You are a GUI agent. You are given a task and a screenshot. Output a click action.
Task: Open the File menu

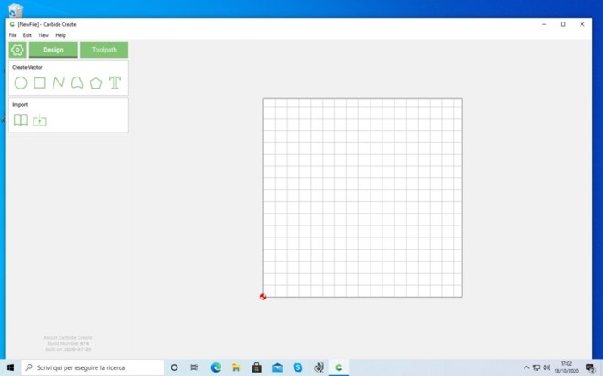[13, 35]
